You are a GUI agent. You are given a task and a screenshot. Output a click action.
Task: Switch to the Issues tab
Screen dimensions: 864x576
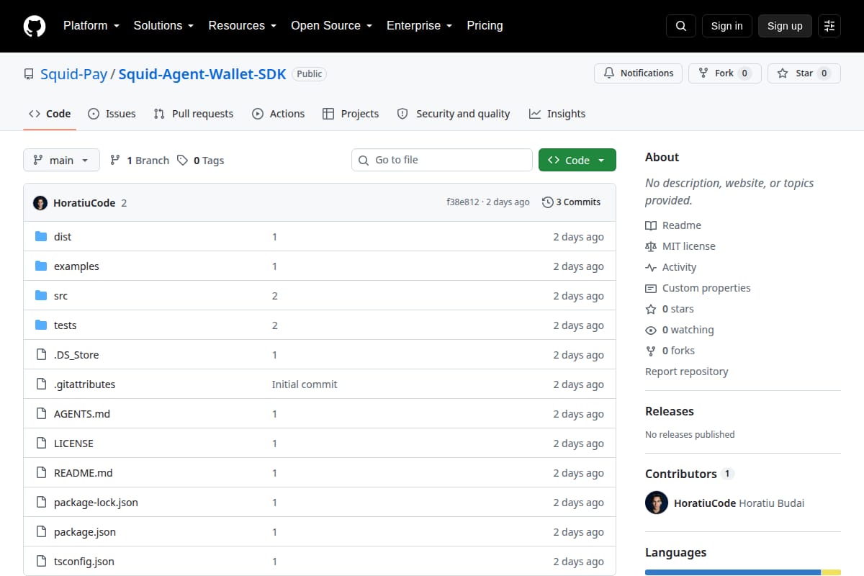pos(112,114)
